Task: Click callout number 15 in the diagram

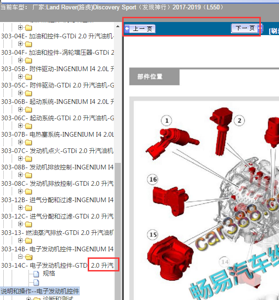Action: [x=153, y=235]
